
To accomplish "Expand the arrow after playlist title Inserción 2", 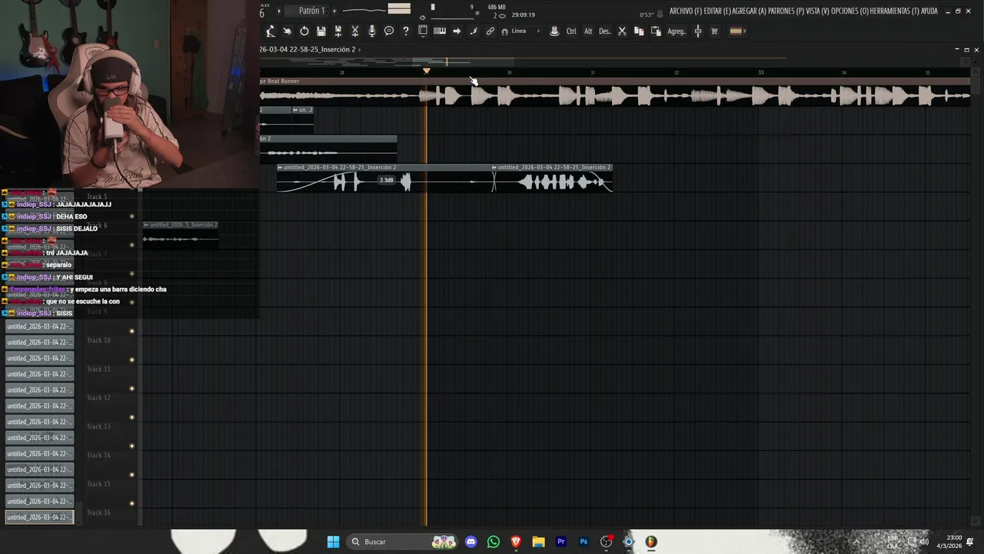I will coord(360,49).
